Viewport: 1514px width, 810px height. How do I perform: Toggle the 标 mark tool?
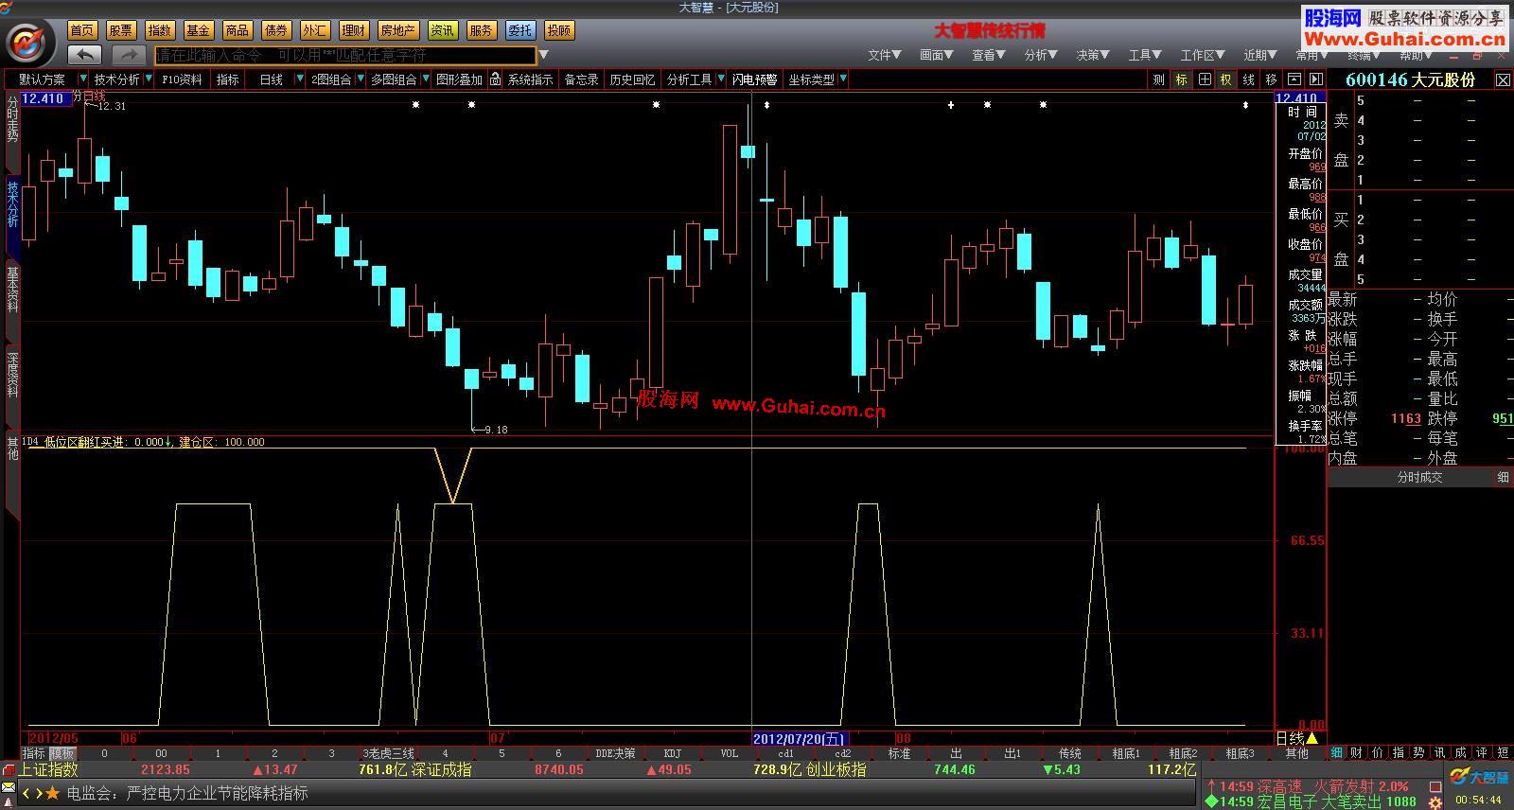(x=1181, y=79)
